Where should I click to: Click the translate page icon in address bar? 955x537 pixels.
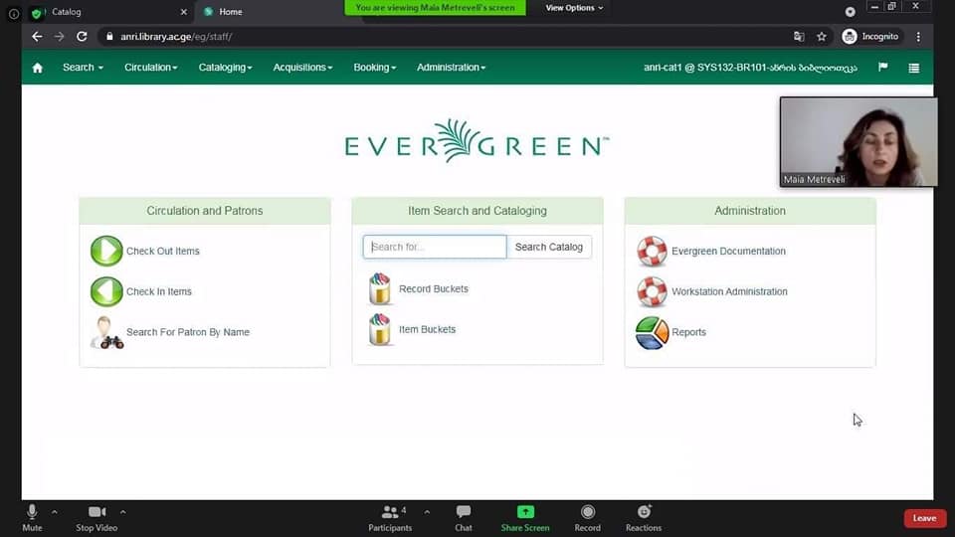799,37
